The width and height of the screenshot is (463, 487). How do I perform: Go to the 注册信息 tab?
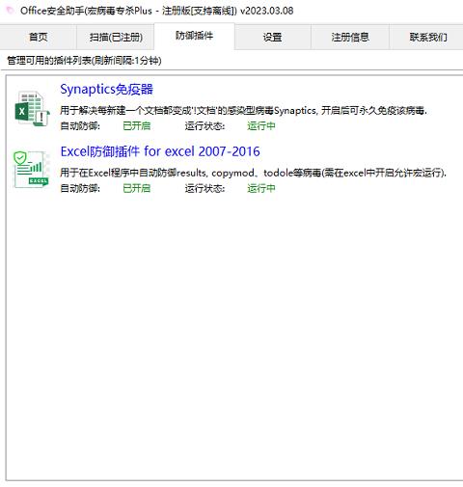tap(350, 37)
